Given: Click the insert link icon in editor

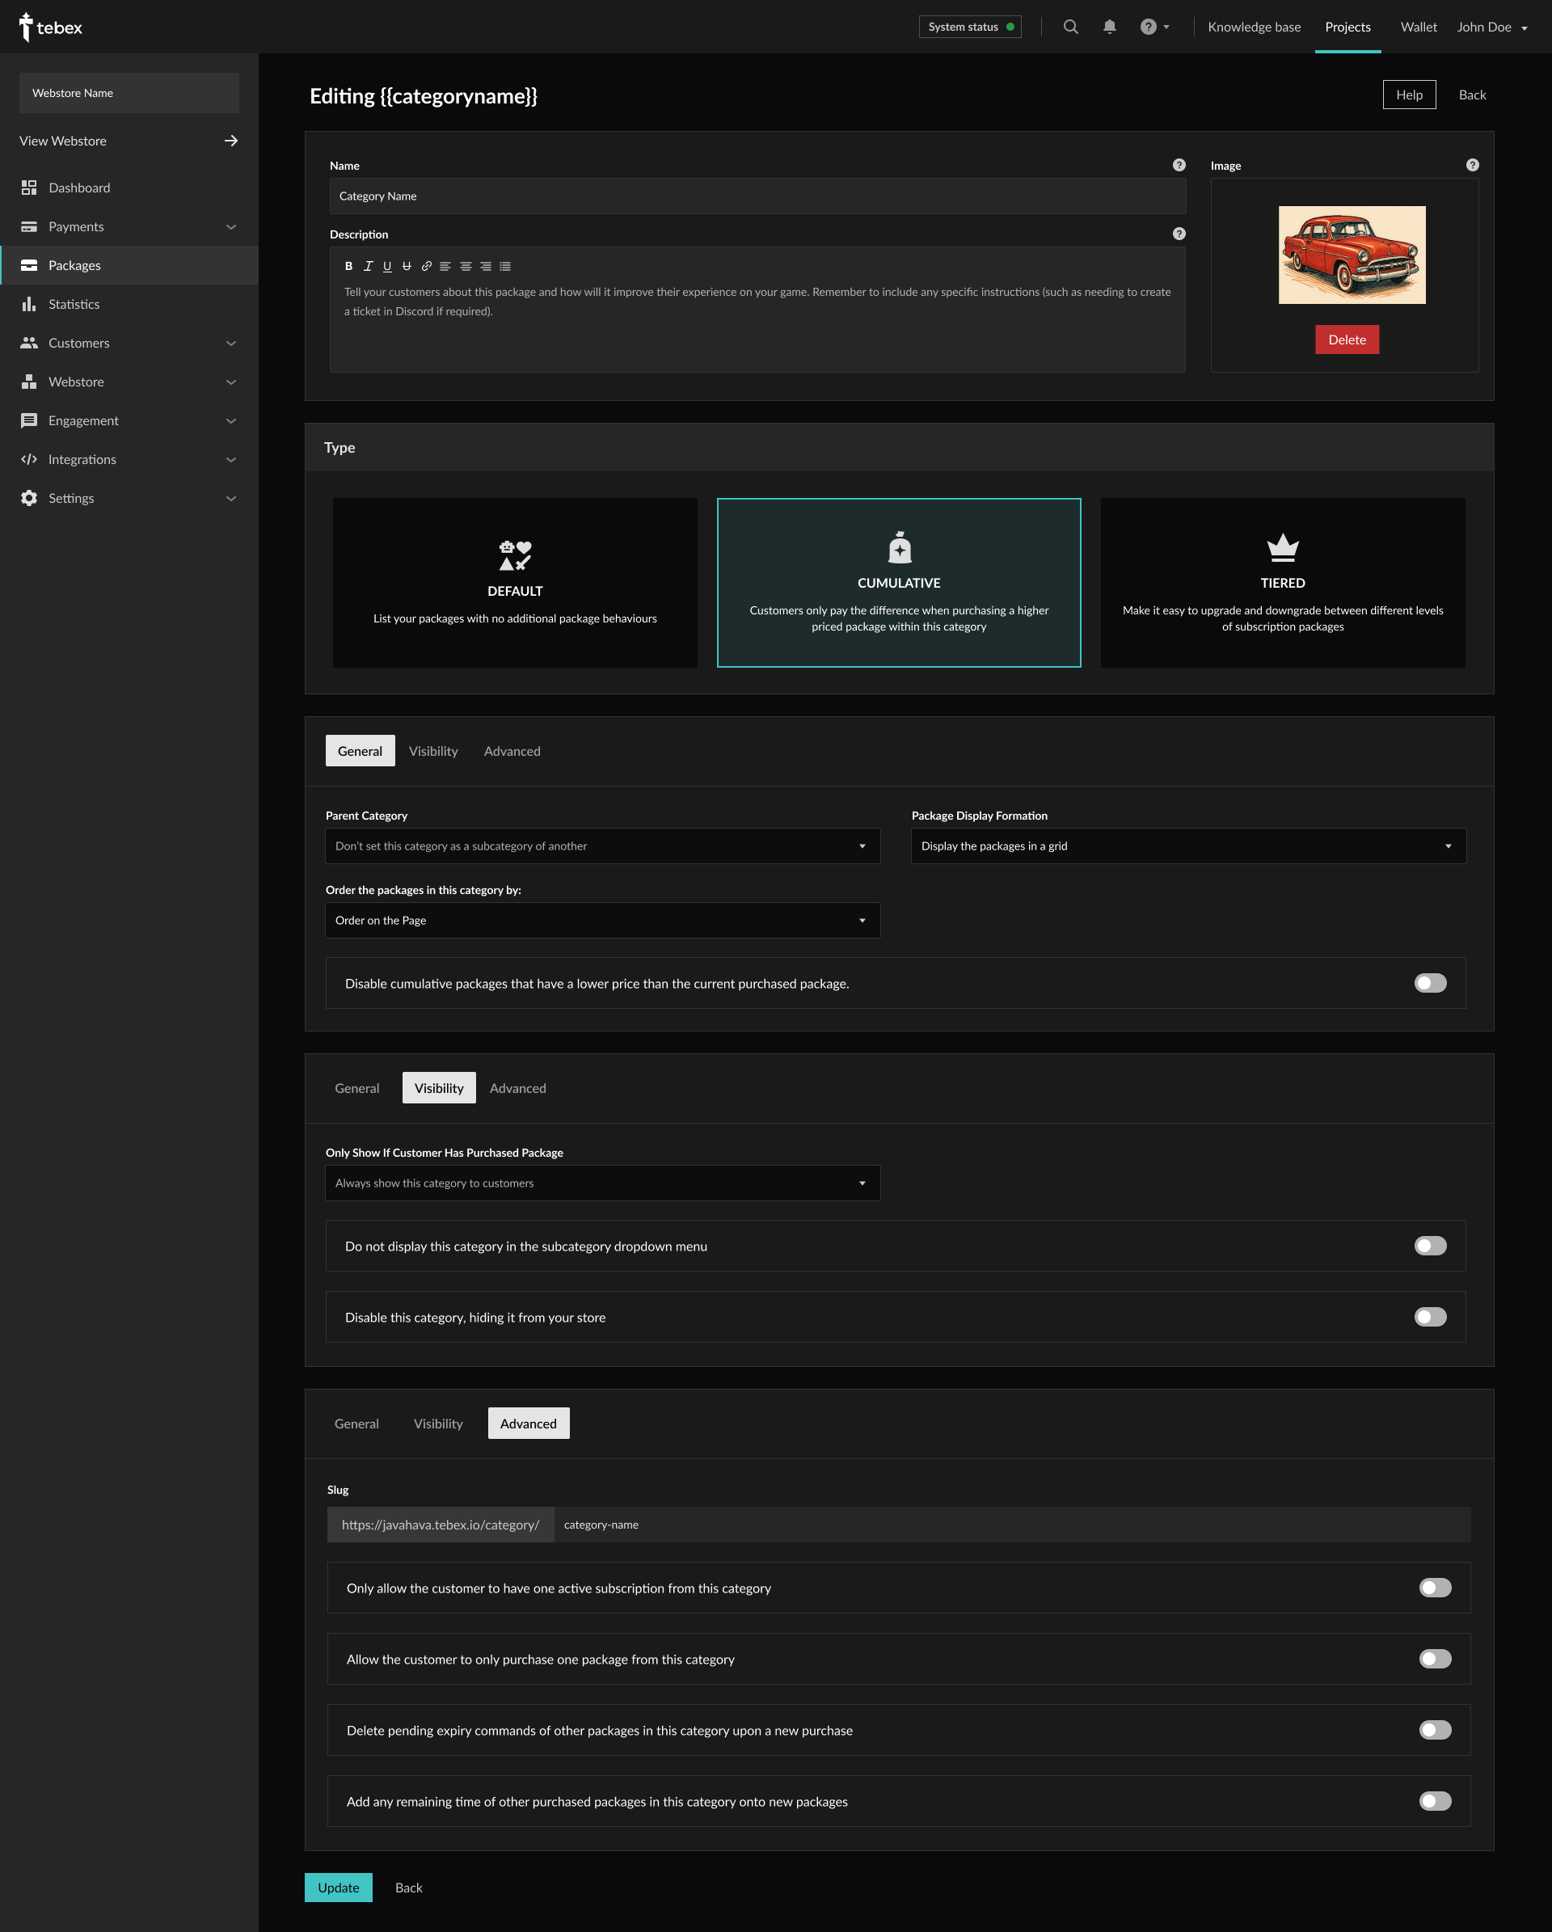Looking at the screenshot, I should tap(427, 266).
